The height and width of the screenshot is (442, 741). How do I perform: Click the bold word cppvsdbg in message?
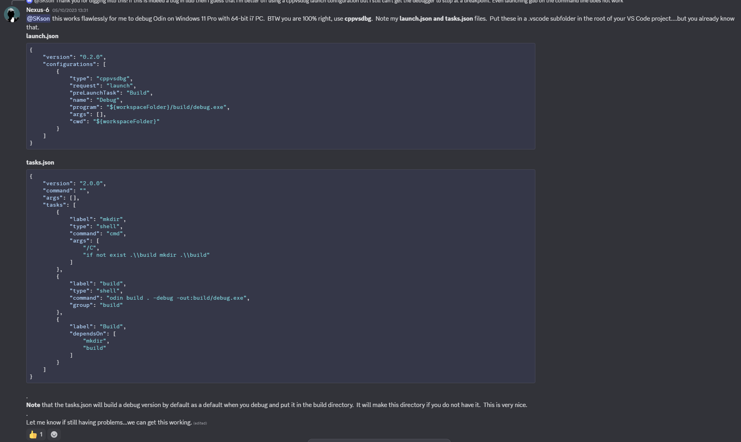pos(358,19)
